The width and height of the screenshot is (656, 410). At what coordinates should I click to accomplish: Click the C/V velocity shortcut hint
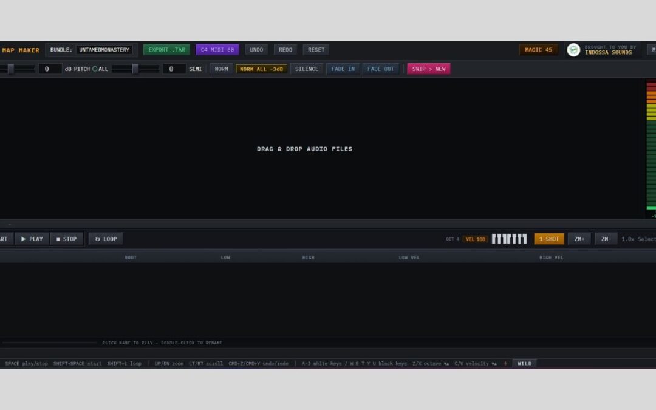point(476,364)
